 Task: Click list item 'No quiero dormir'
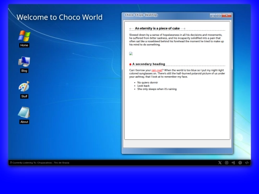click(x=148, y=82)
